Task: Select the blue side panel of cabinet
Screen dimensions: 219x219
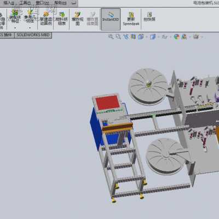Action: click(95, 129)
